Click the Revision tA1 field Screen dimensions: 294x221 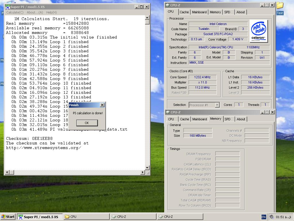(x=262, y=58)
